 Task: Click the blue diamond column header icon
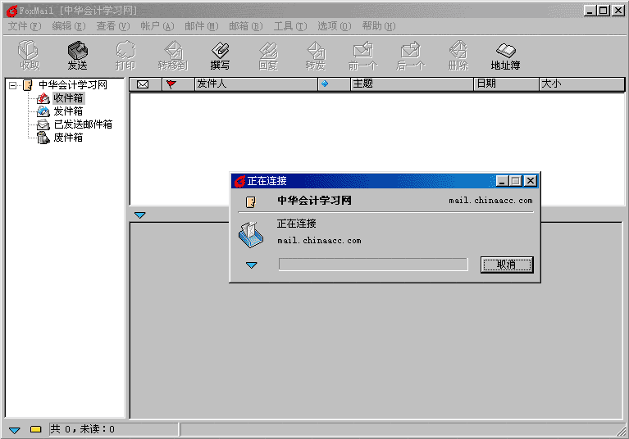click(x=325, y=84)
